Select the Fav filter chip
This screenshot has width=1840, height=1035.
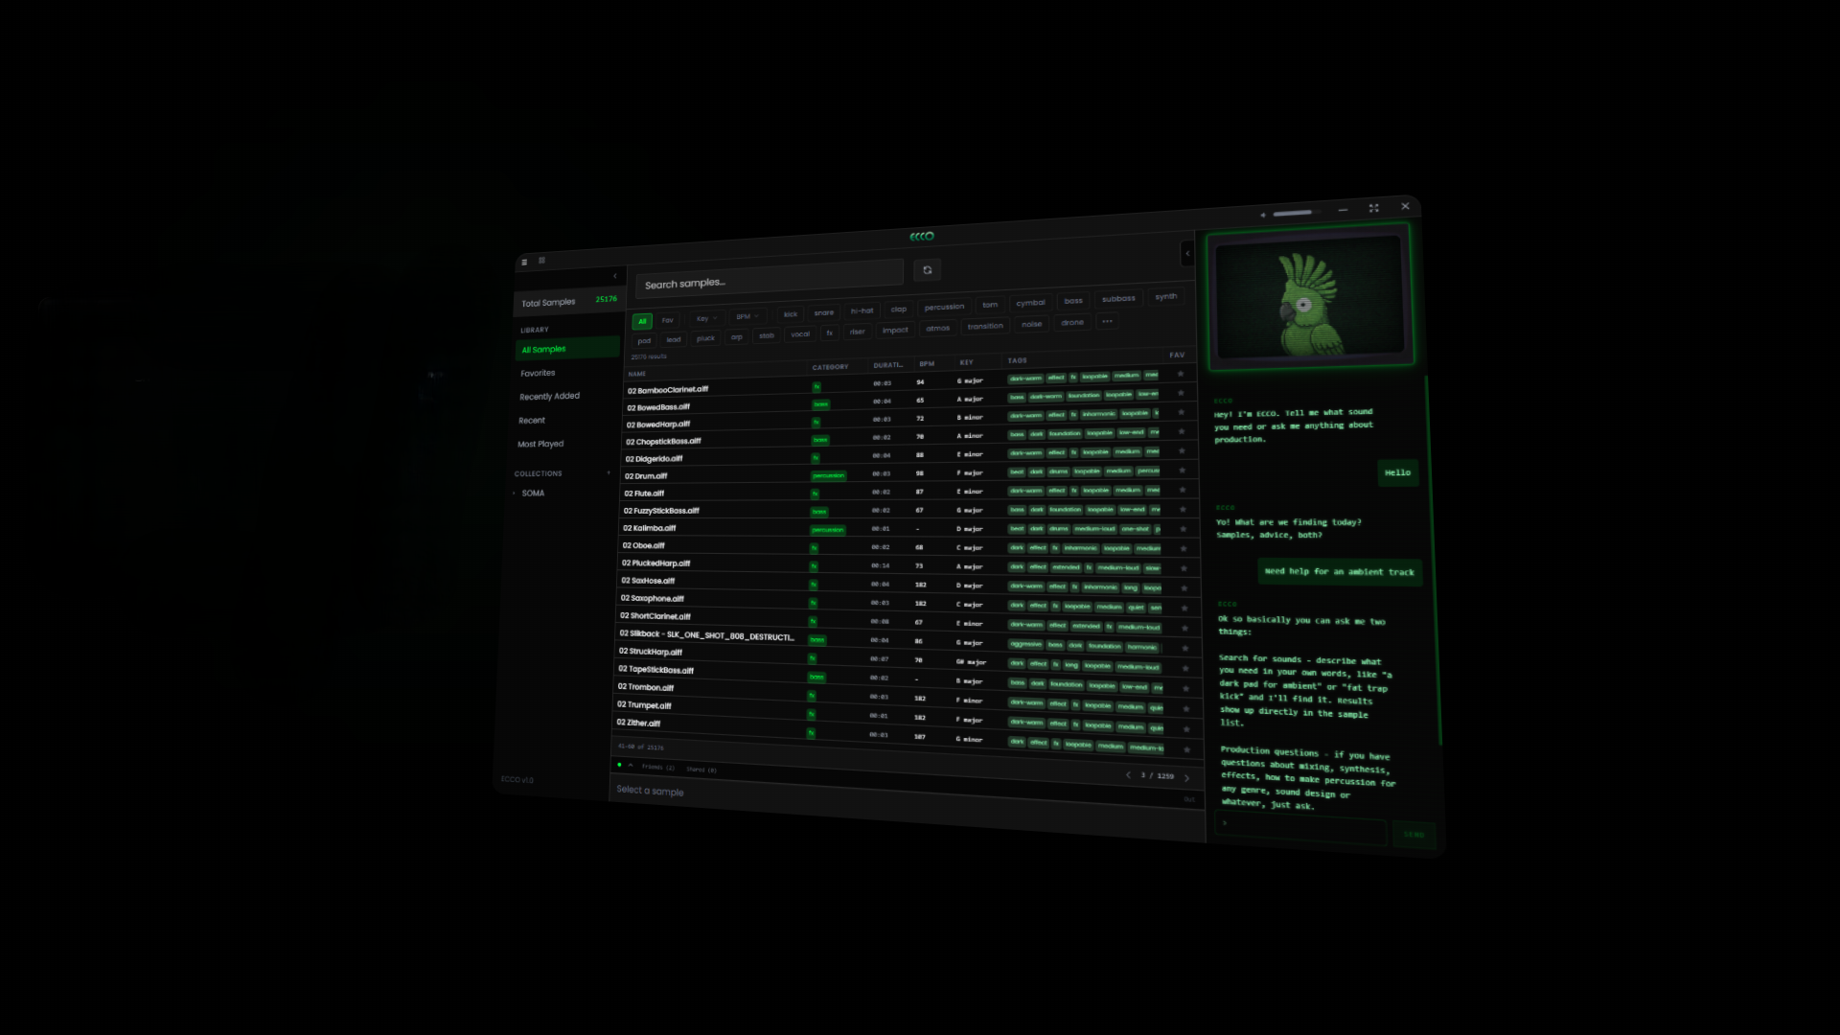667,320
